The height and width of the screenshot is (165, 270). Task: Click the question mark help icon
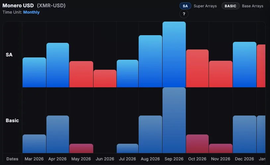[x=184, y=14]
